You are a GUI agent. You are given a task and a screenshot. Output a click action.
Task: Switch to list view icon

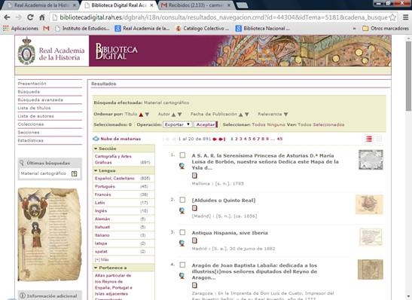[369, 139]
